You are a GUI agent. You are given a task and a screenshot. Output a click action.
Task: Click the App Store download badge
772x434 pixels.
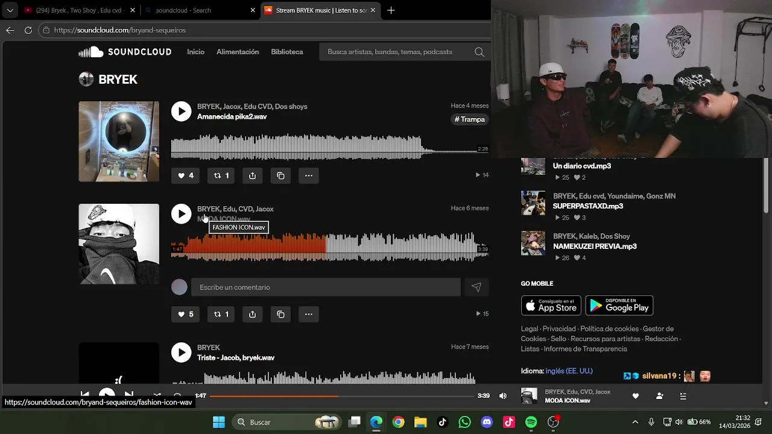(551, 306)
